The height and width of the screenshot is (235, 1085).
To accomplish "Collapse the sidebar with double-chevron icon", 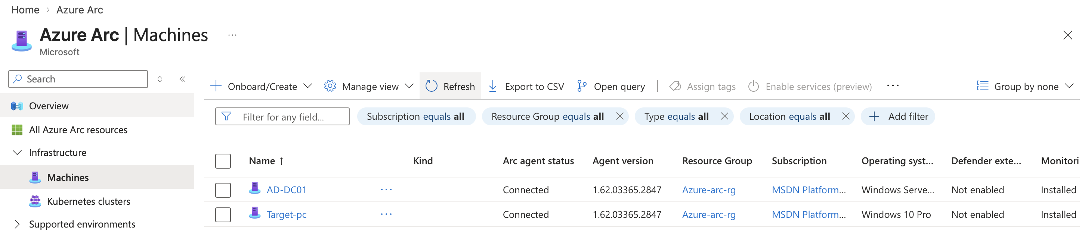I will 182,79.
